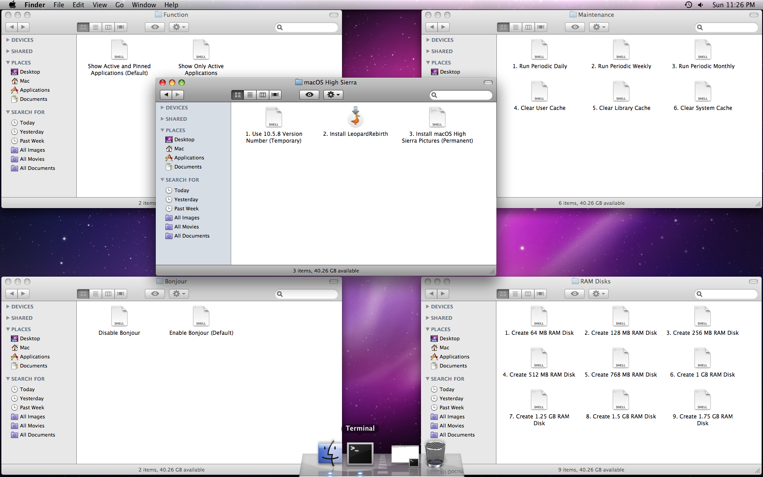
Task: Select Run Periodic Weekly script in Maintenance window
Action: point(621,50)
